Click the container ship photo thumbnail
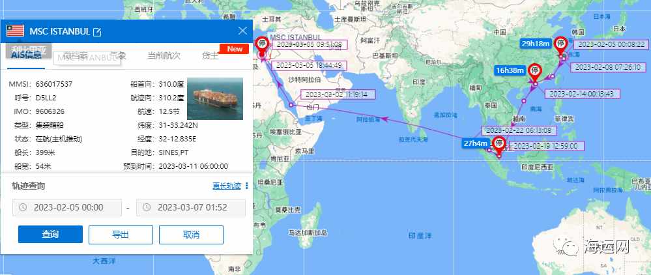Screen dimensions: 651x275 click(x=215, y=99)
